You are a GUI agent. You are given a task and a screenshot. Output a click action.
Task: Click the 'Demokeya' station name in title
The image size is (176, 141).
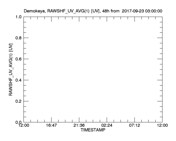click(x=35, y=11)
